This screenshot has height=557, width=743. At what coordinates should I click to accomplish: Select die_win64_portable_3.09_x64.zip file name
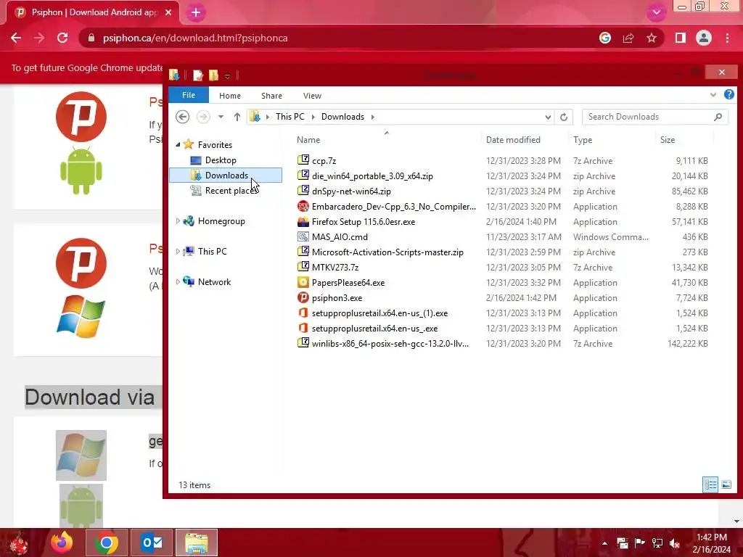(x=372, y=176)
